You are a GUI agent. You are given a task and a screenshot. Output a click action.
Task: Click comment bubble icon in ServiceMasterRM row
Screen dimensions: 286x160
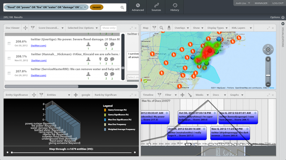pyautogui.click(x=112, y=74)
